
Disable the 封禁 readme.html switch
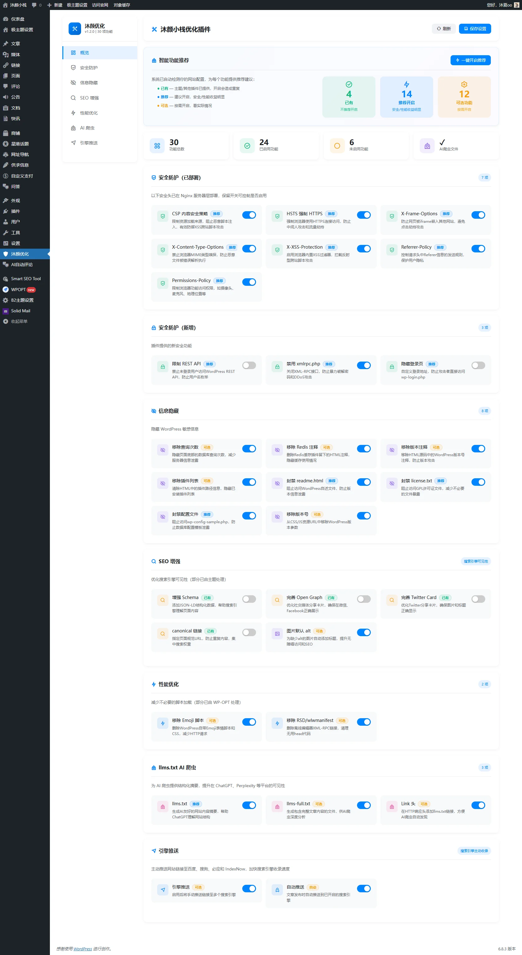tap(364, 482)
